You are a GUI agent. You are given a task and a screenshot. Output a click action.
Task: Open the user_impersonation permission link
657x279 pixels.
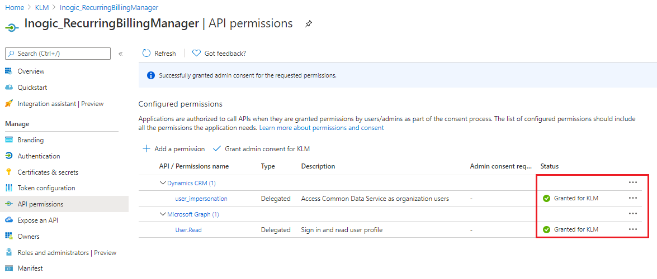pos(201,199)
